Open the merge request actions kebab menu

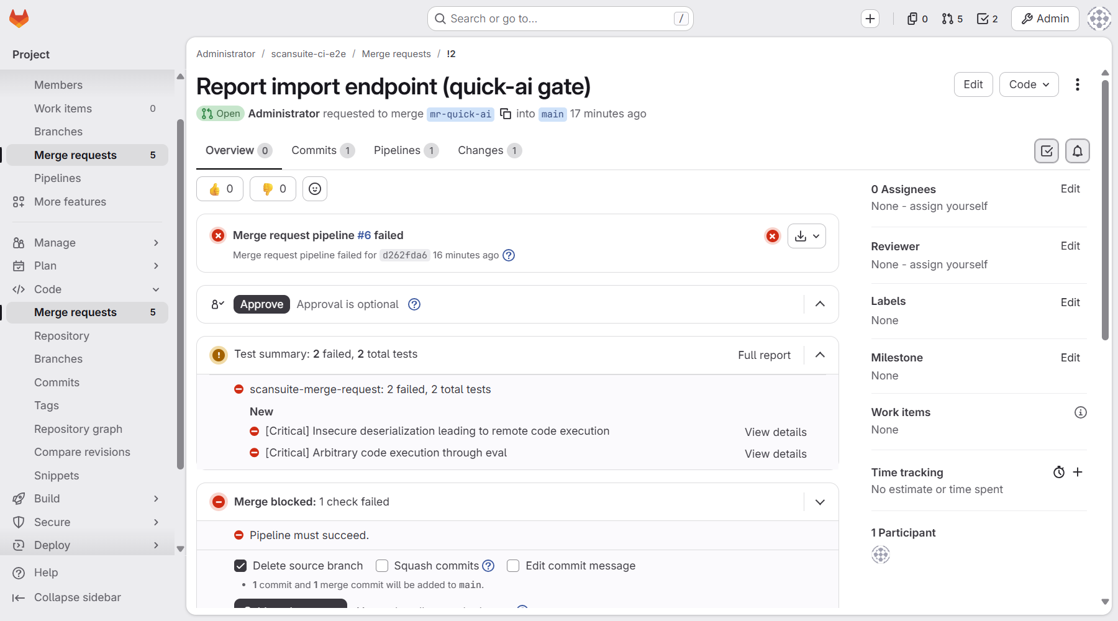click(x=1078, y=84)
